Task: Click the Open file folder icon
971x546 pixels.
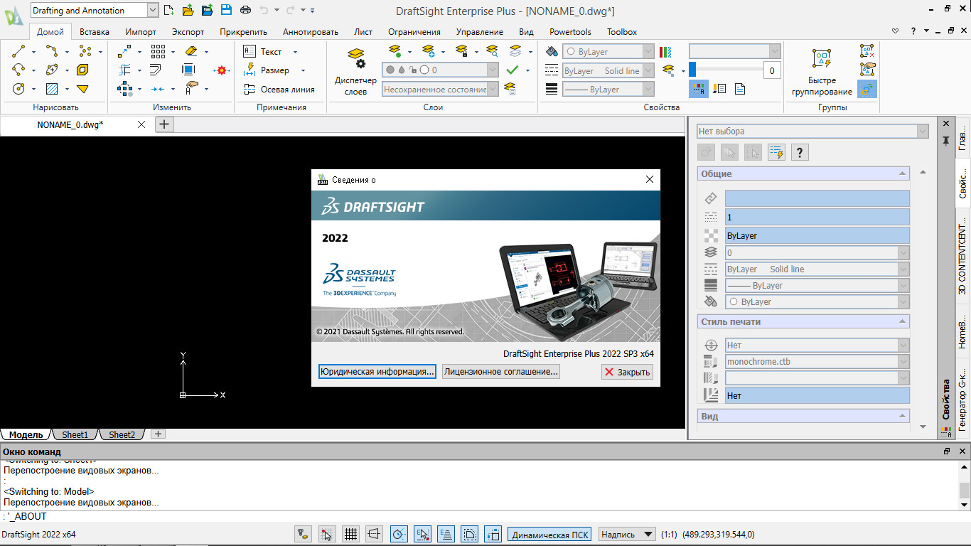Action: coord(188,10)
